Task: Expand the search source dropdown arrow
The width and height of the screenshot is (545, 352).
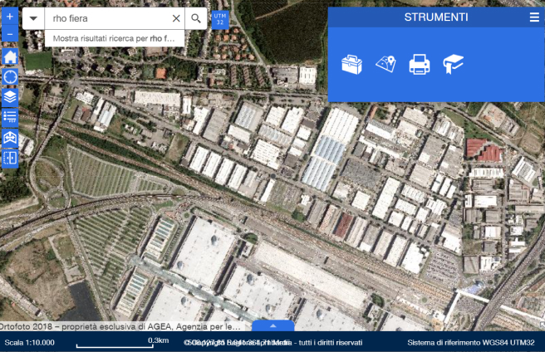Action: pyautogui.click(x=34, y=18)
